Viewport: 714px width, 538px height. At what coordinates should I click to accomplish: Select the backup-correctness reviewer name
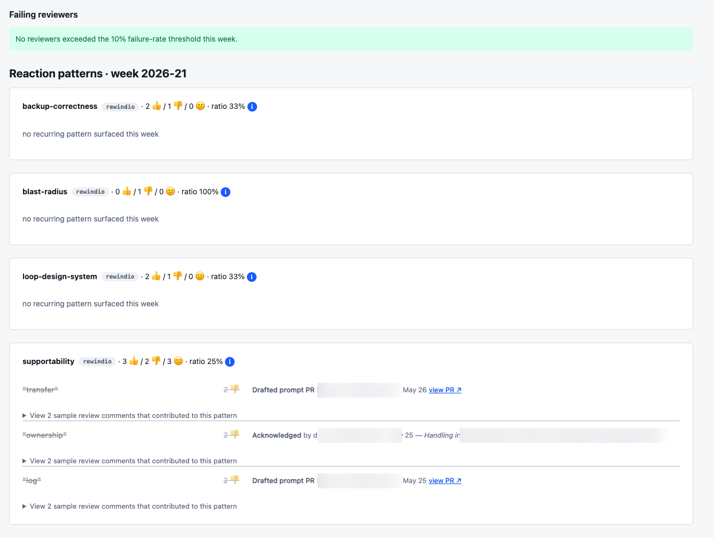(60, 106)
